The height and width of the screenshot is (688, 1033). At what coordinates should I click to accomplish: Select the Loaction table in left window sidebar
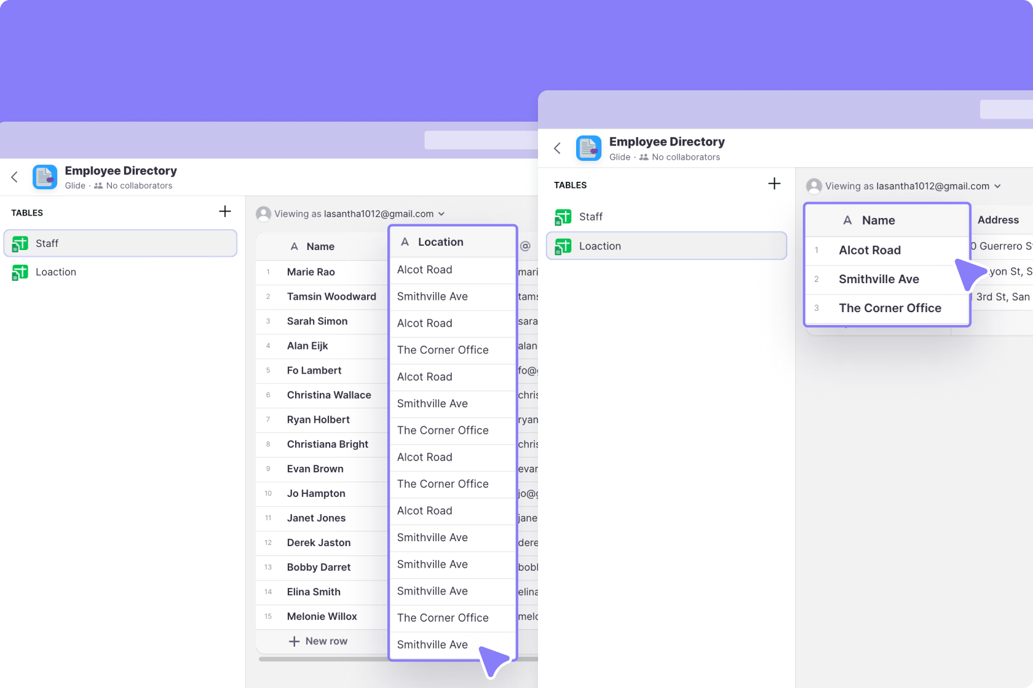point(56,272)
